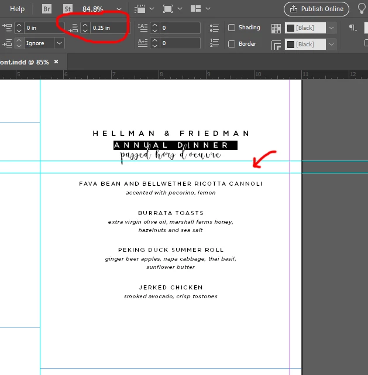Click sunflower butter text line
368x375 pixels.
click(x=170, y=267)
